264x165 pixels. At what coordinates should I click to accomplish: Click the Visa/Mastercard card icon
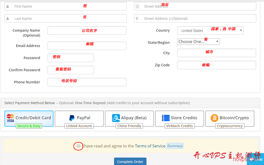coord(10,118)
